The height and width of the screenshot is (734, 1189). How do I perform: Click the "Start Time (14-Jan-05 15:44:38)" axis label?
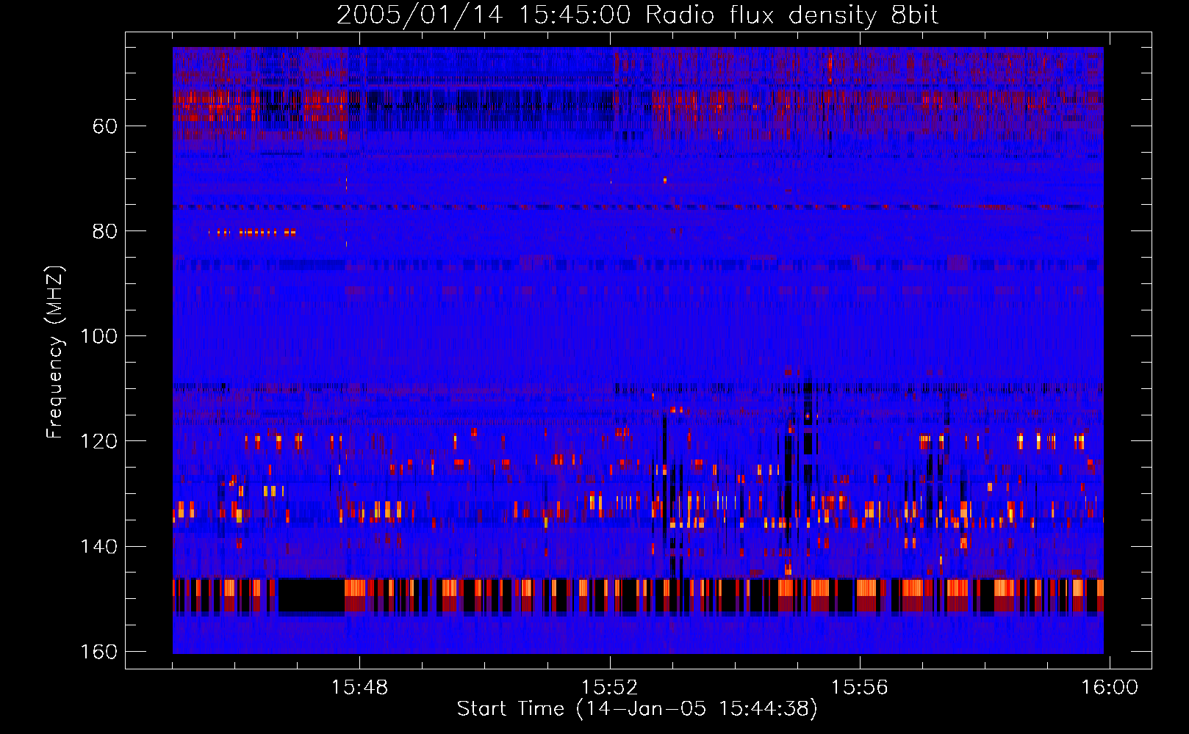637,709
